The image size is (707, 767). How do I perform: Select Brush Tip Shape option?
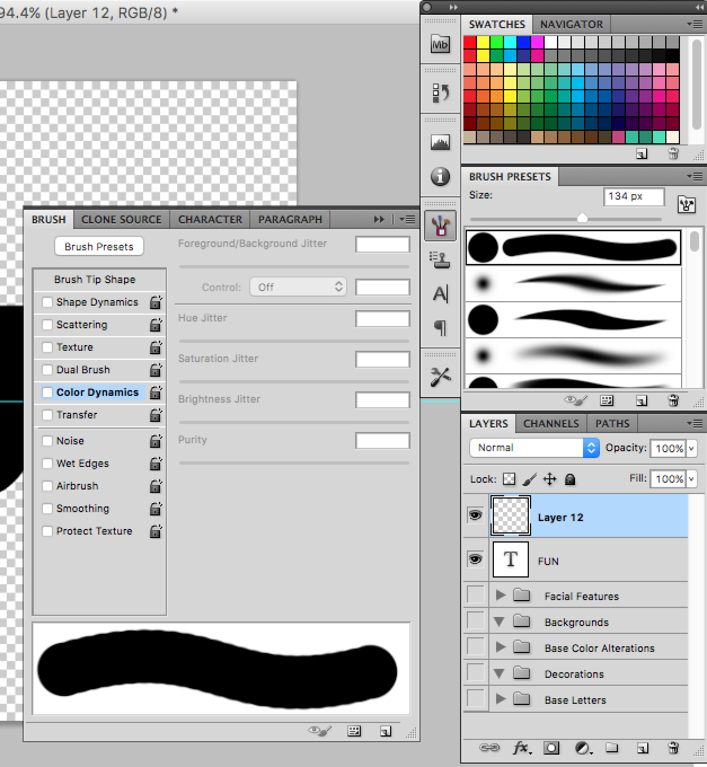click(x=95, y=280)
